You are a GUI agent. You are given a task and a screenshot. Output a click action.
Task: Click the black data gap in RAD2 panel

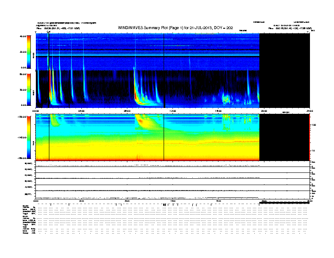click(x=285, y=52)
